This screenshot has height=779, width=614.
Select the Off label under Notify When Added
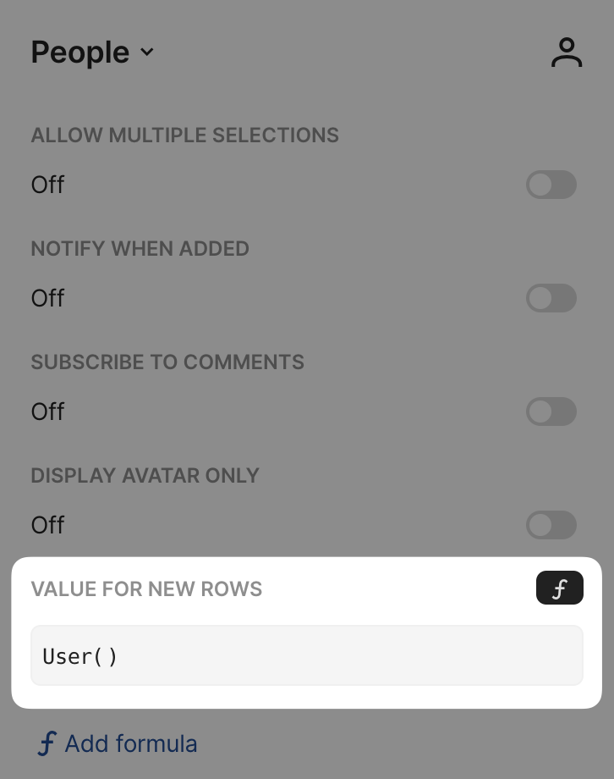click(47, 298)
